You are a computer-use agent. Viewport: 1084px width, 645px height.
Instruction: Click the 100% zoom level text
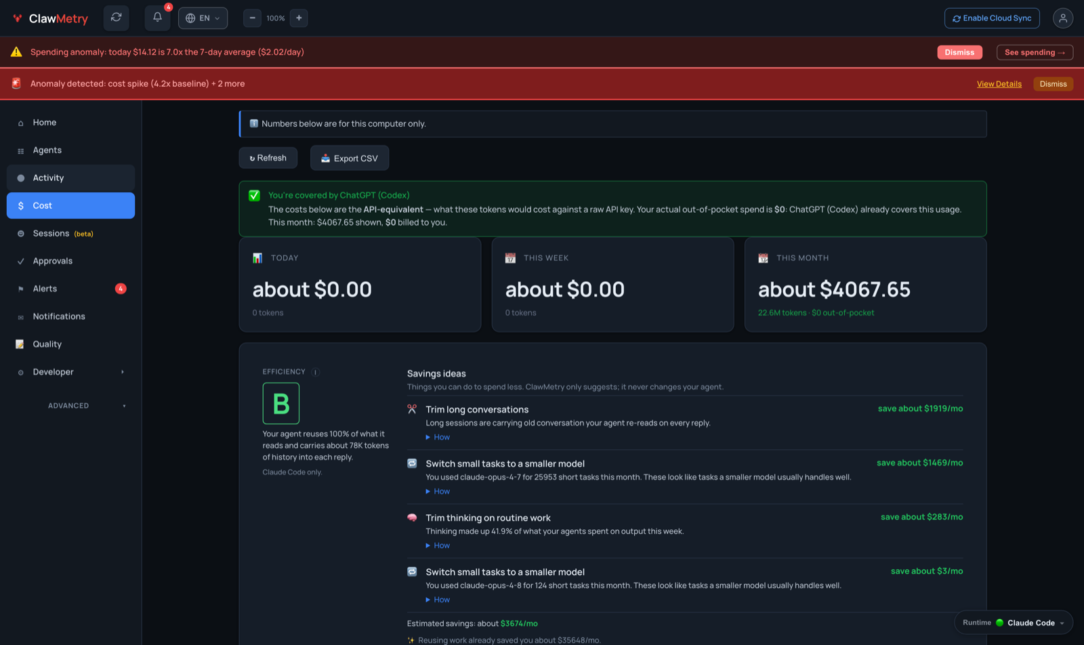[276, 18]
